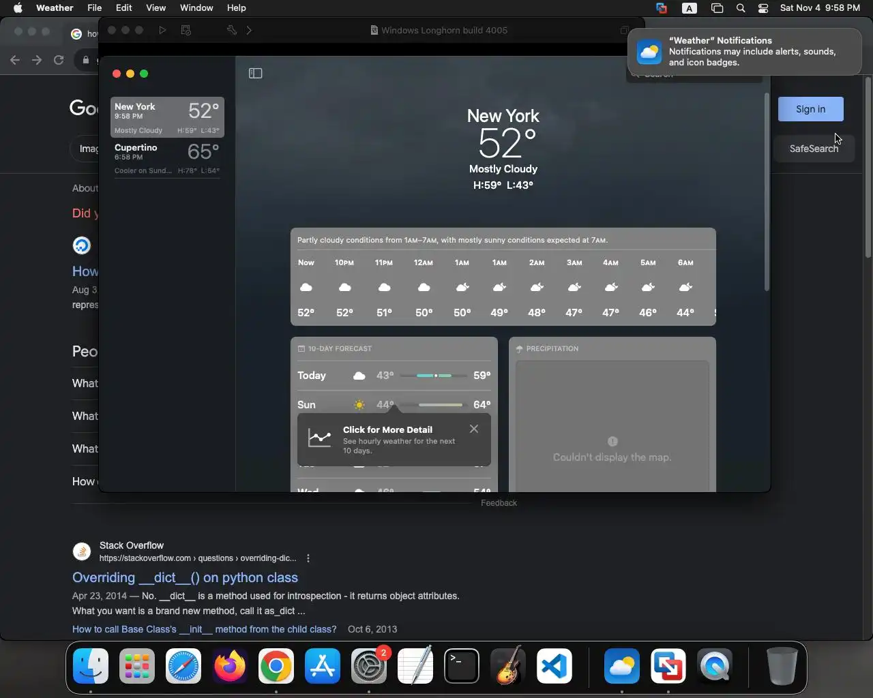873x698 pixels.
Task: Open Finder from the Dock
Action: tap(91, 666)
